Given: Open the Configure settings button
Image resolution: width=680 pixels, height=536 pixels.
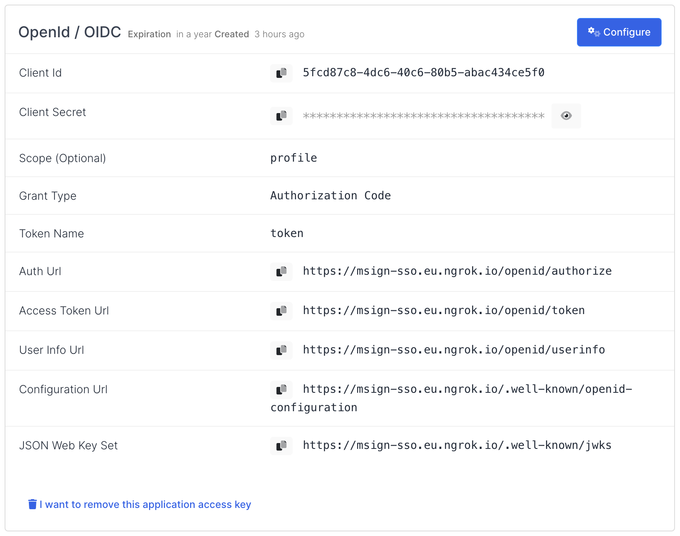Looking at the screenshot, I should pos(619,32).
